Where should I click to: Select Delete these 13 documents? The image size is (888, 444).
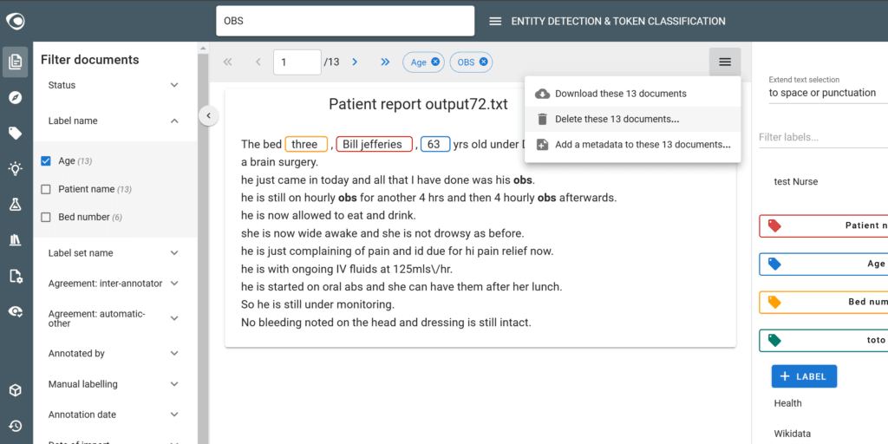(632, 119)
